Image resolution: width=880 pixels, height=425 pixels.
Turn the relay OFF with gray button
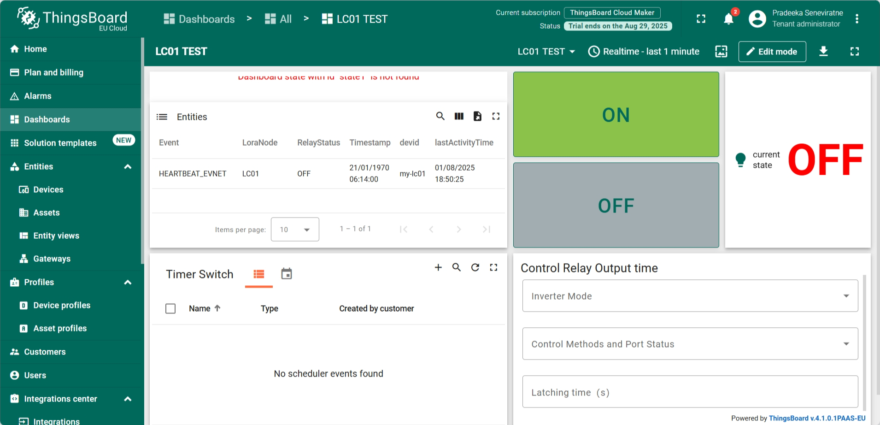[x=616, y=205]
